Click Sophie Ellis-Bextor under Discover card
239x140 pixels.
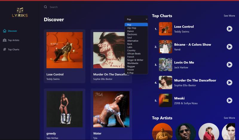pos(103,79)
